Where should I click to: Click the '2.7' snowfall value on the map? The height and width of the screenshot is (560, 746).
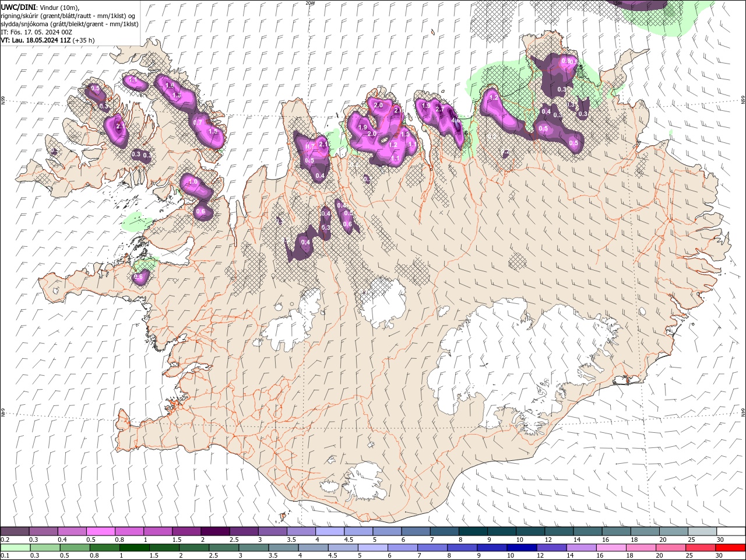[440, 109]
